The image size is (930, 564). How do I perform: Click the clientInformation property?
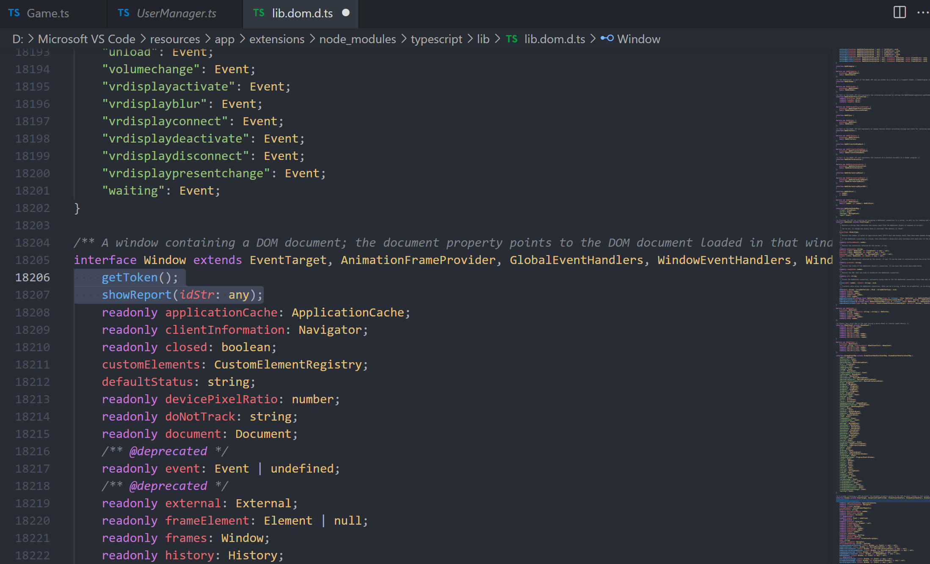225,330
